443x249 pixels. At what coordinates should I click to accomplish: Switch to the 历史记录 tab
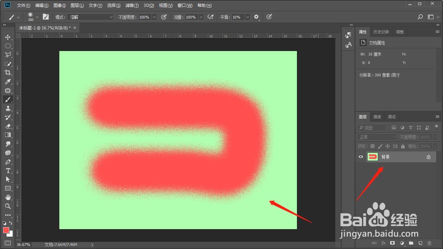point(381,32)
